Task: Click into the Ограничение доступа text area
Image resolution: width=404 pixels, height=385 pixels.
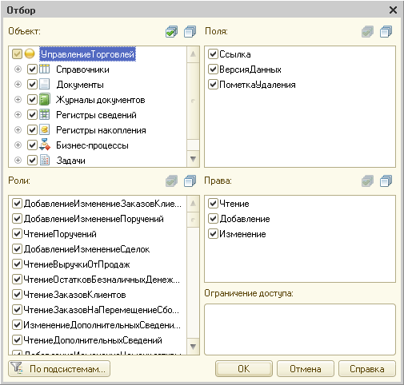Action: [x=300, y=329]
